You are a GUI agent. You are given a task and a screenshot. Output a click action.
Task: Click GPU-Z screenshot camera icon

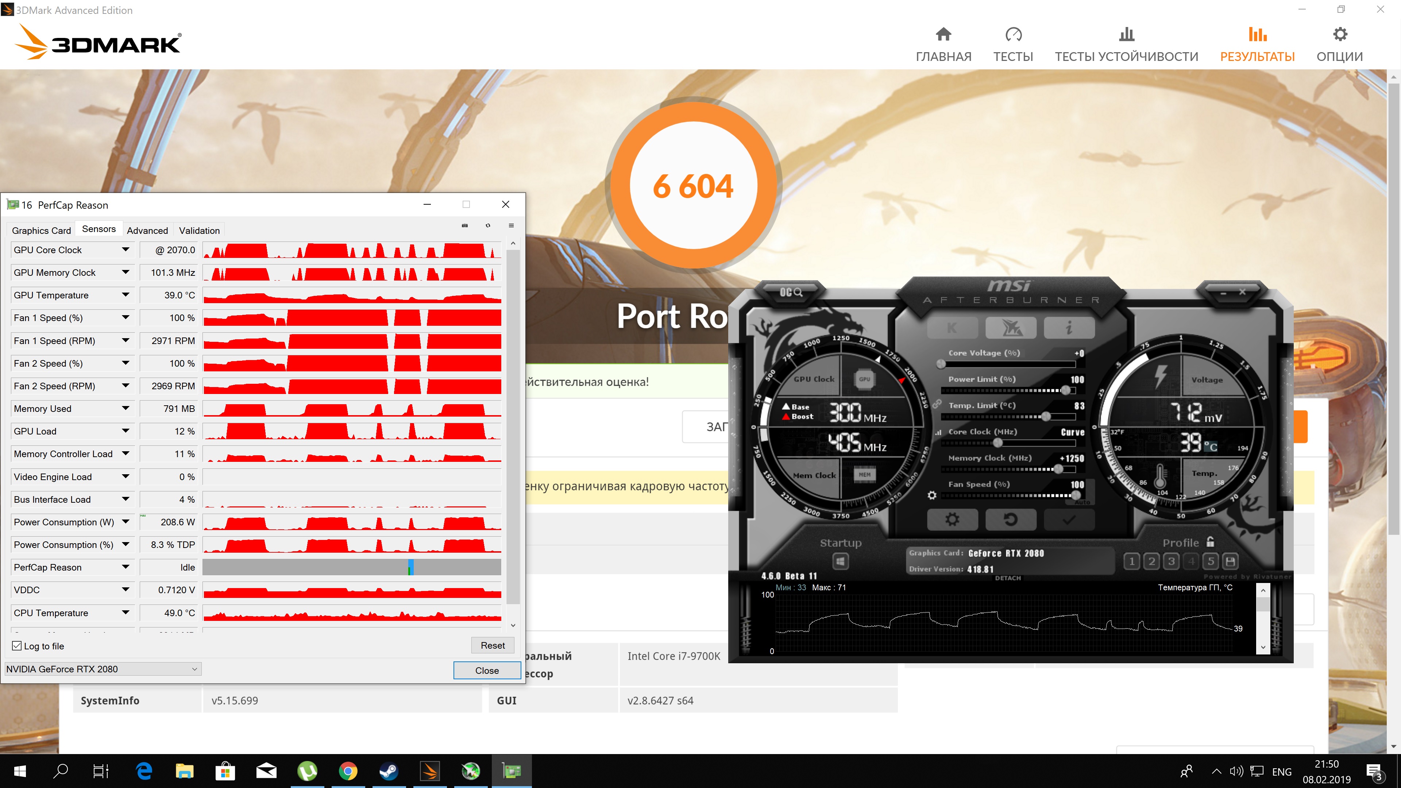(464, 225)
